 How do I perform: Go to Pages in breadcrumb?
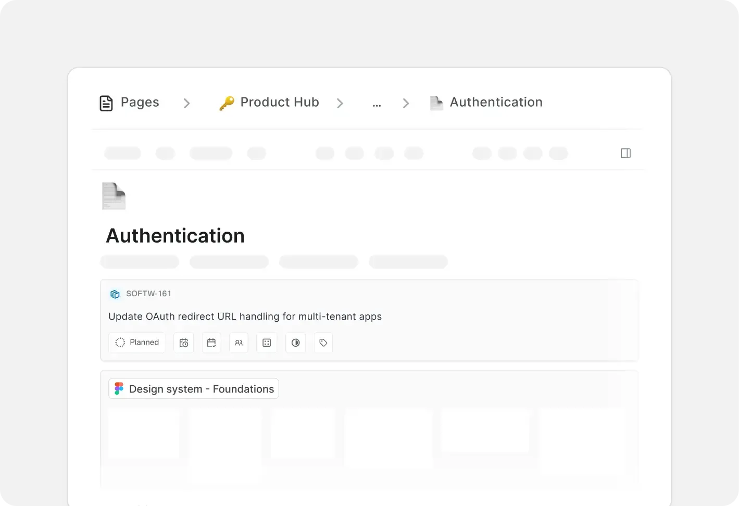(130, 103)
